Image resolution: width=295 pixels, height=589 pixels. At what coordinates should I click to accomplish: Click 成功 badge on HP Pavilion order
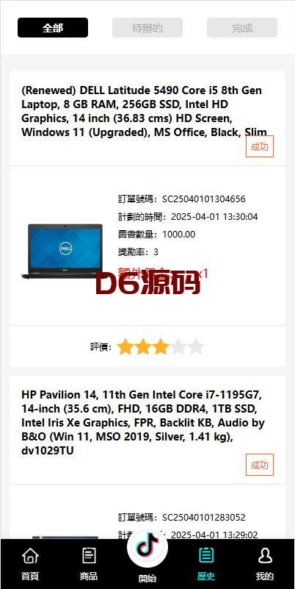click(260, 465)
